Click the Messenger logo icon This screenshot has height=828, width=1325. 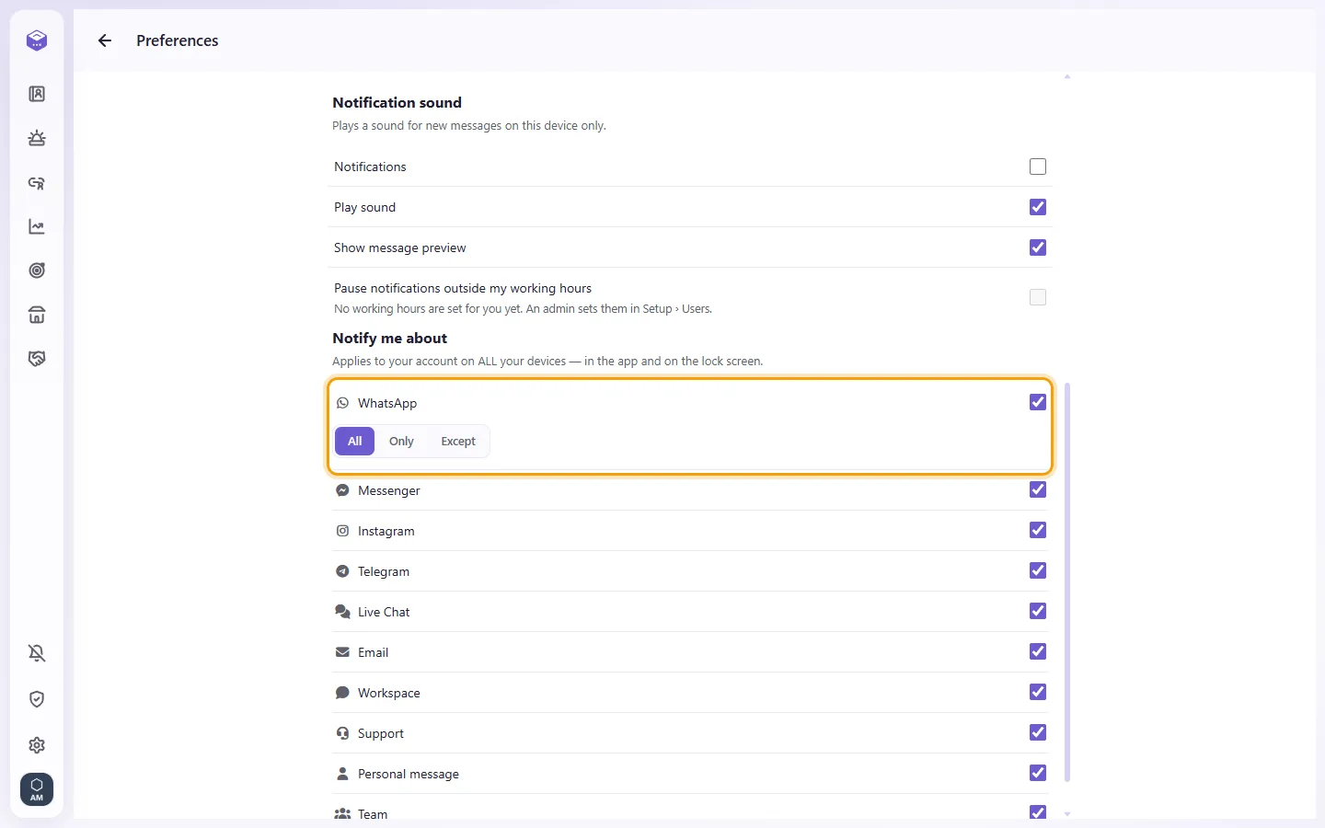[342, 490]
